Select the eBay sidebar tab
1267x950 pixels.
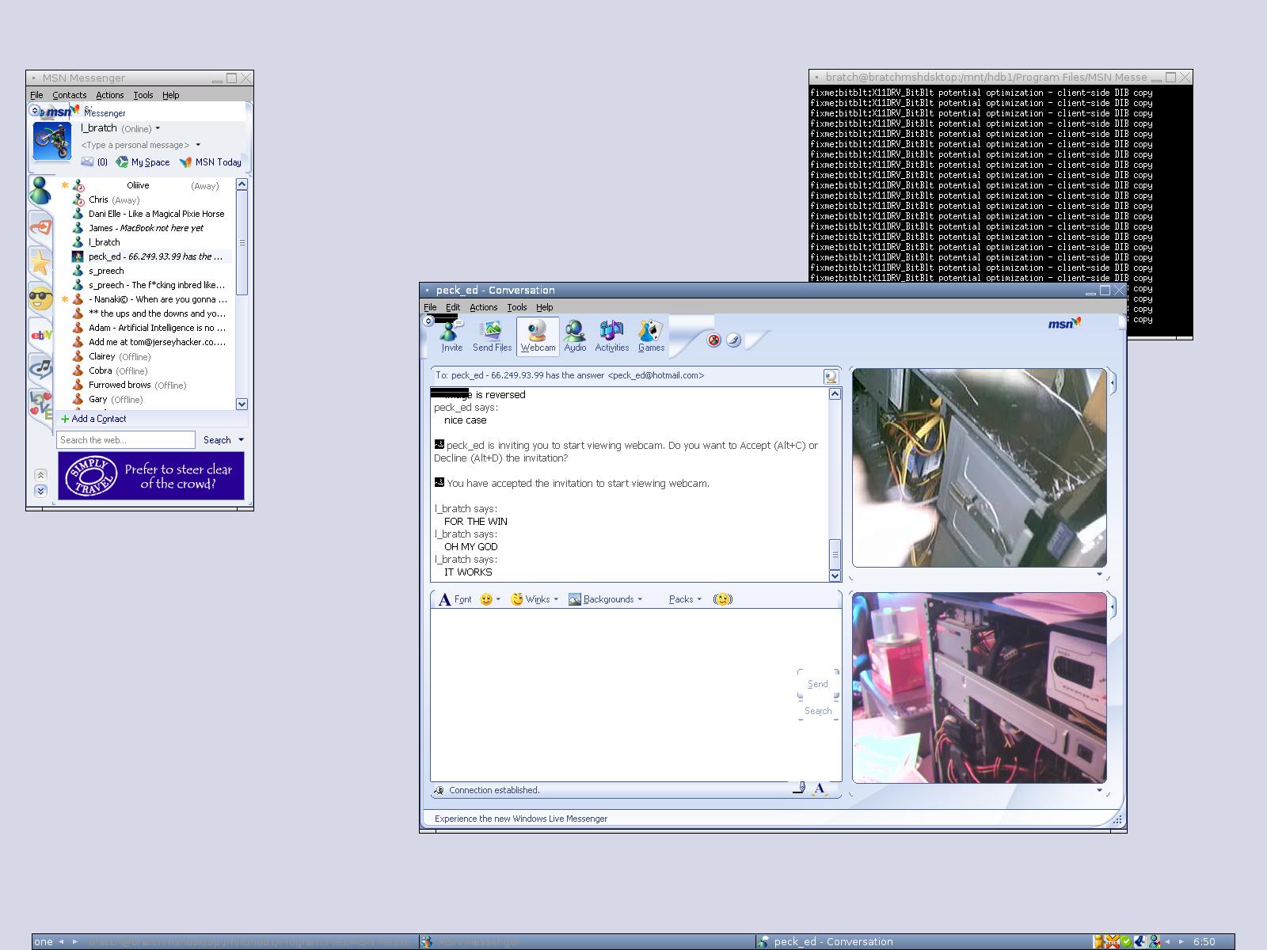(40, 335)
